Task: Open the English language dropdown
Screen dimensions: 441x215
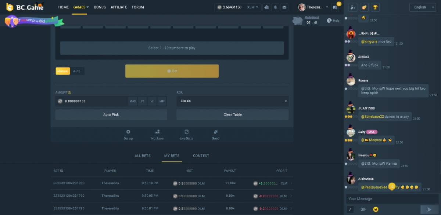Action: pos(422,7)
